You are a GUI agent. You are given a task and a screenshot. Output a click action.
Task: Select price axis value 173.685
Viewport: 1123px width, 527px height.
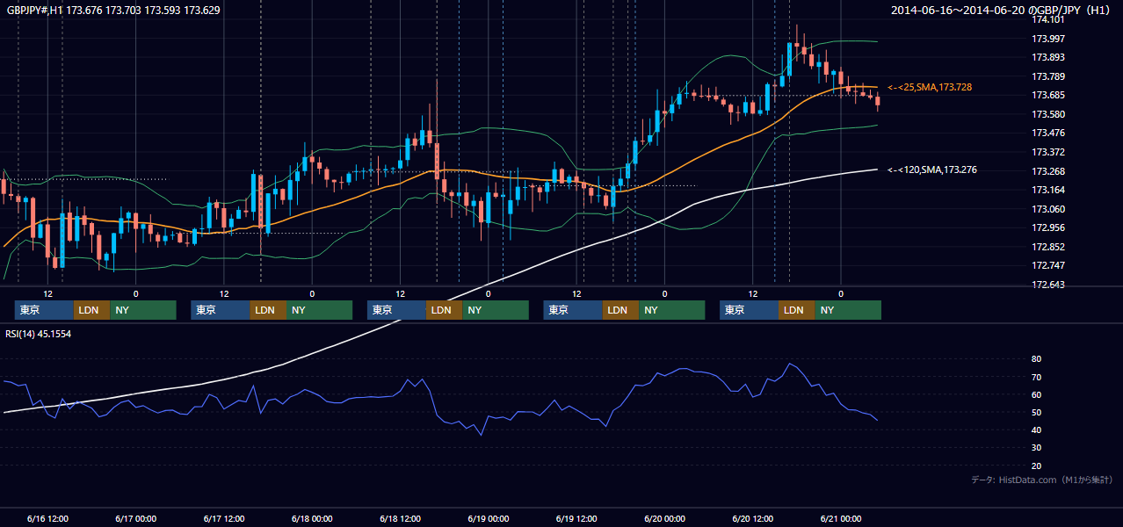point(1047,96)
